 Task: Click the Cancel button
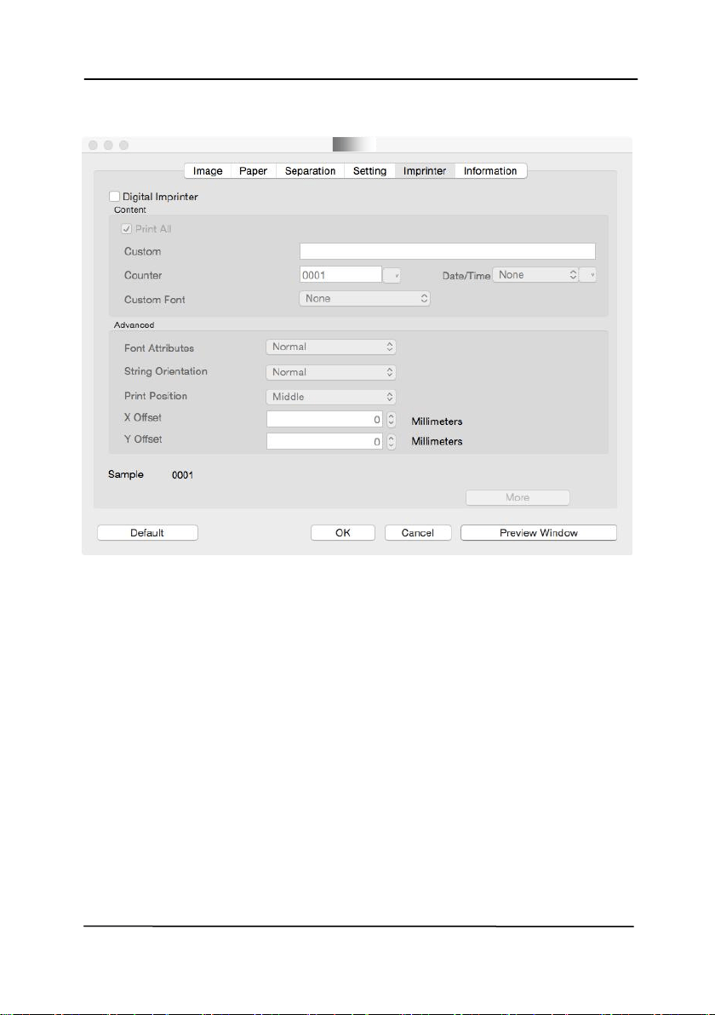[x=418, y=533]
